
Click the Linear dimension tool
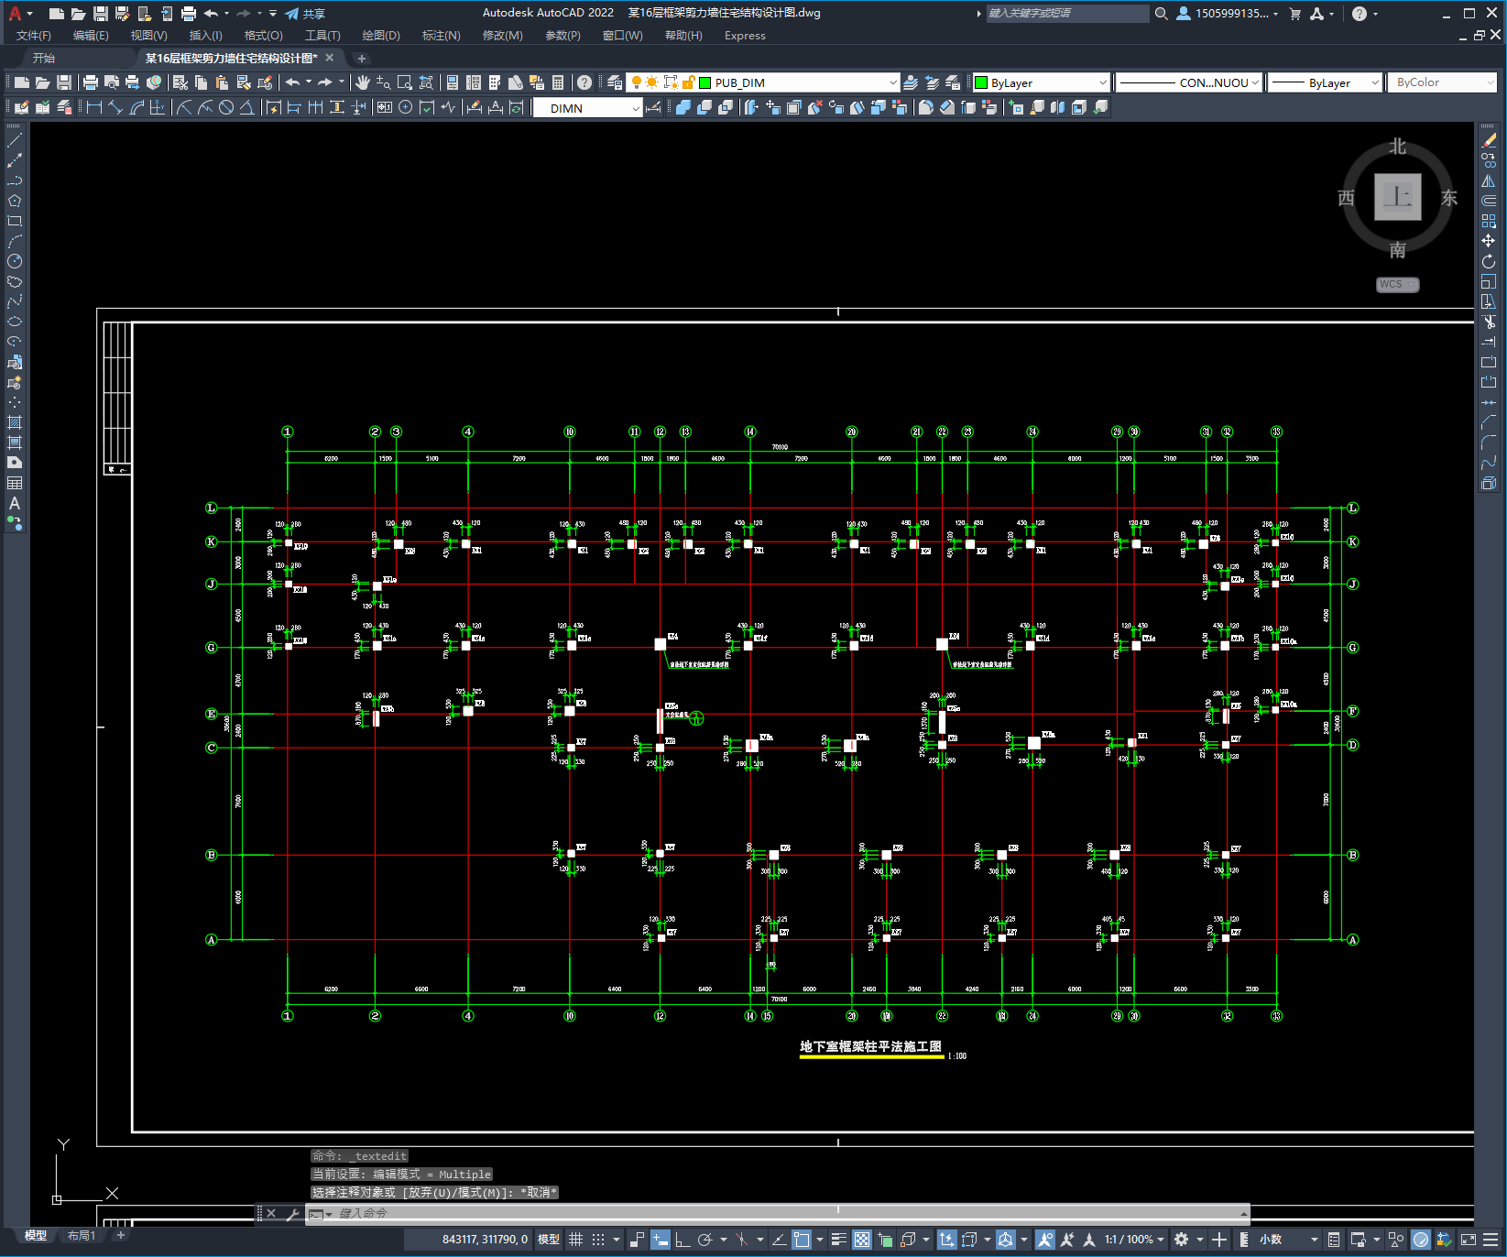coord(93,108)
